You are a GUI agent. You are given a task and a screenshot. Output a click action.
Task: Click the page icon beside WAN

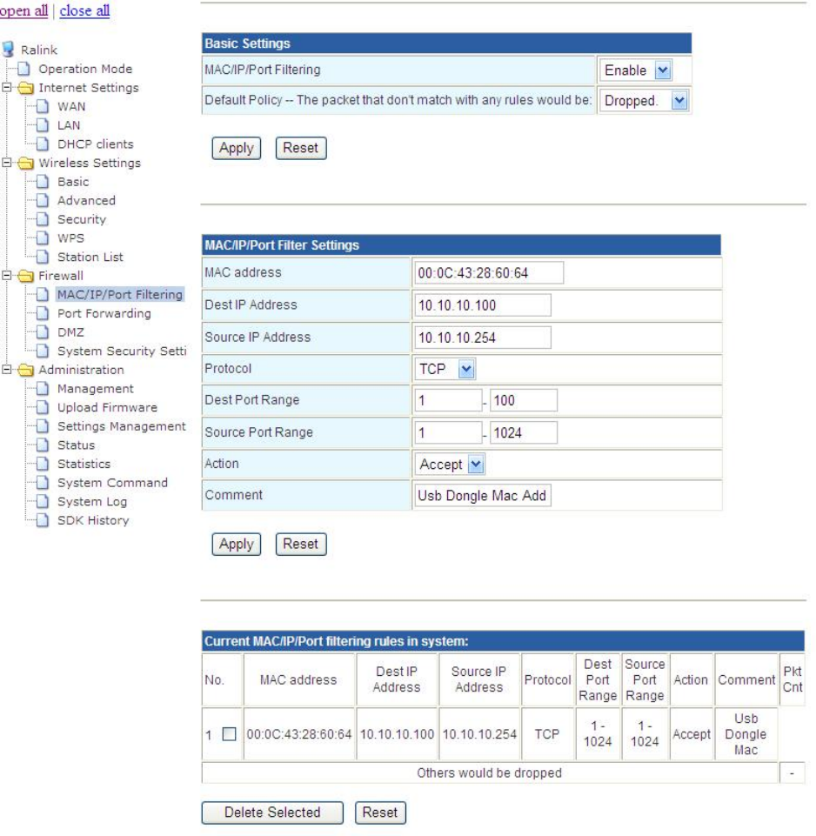click(43, 106)
